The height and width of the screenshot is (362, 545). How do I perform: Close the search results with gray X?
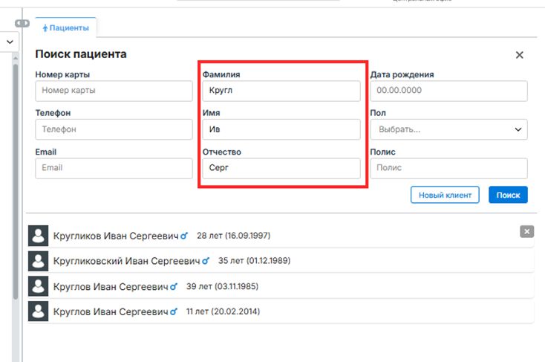(526, 232)
